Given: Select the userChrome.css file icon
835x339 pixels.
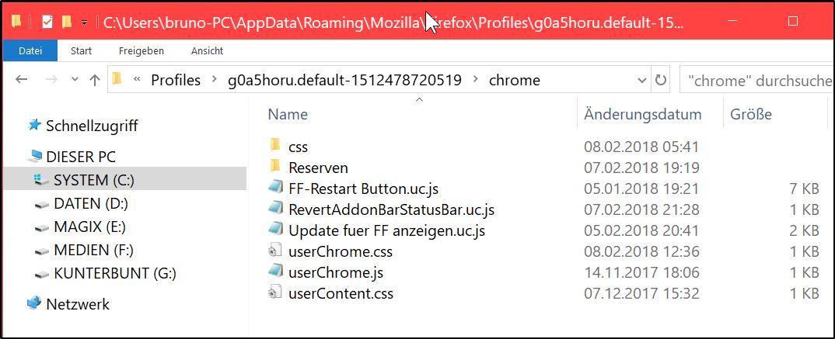Looking at the screenshot, I should (x=274, y=251).
